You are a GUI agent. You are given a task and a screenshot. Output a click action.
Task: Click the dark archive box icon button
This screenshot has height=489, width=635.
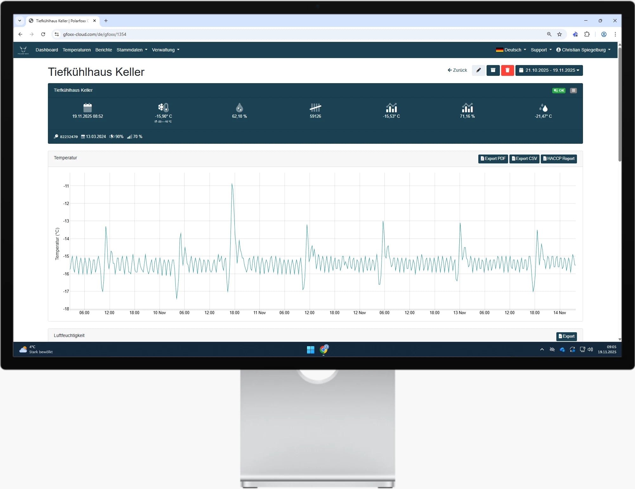tap(493, 70)
